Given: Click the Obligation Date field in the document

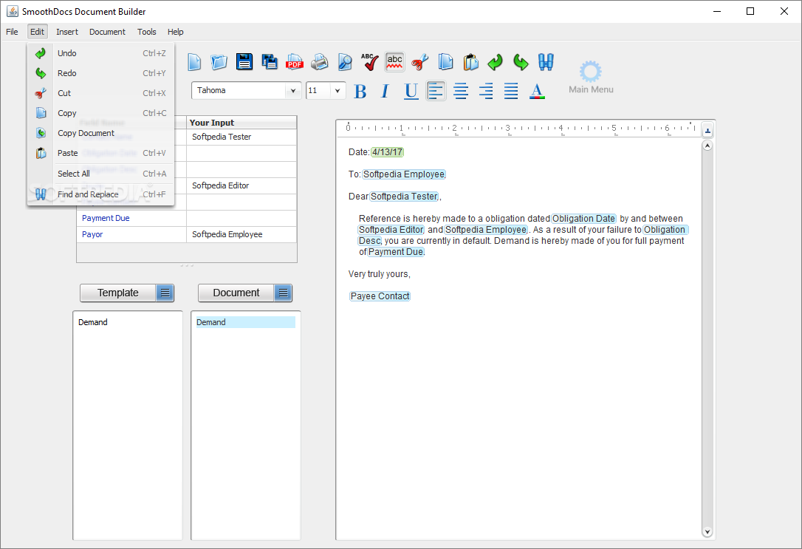Looking at the screenshot, I should (x=583, y=219).
